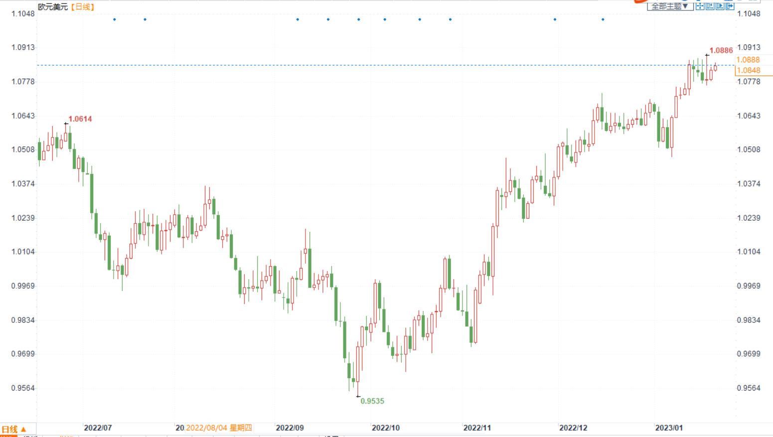773x437 pixels.
Task: Click the orange【日线】label beside title
Action: [83, 7]
